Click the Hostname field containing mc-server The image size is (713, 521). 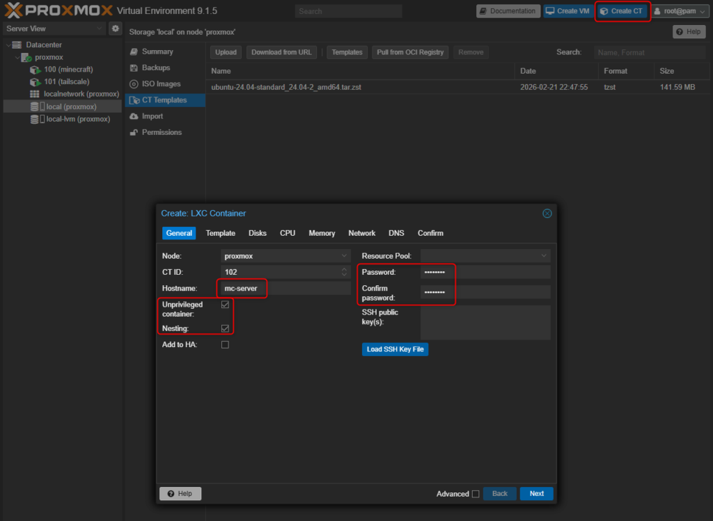click(x=285, y=288)
